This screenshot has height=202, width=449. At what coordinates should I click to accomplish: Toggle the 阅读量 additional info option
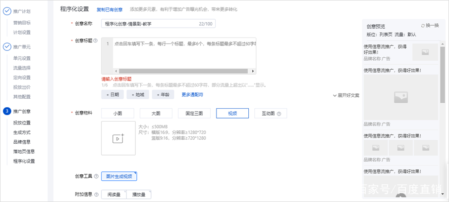click(113, 195)
